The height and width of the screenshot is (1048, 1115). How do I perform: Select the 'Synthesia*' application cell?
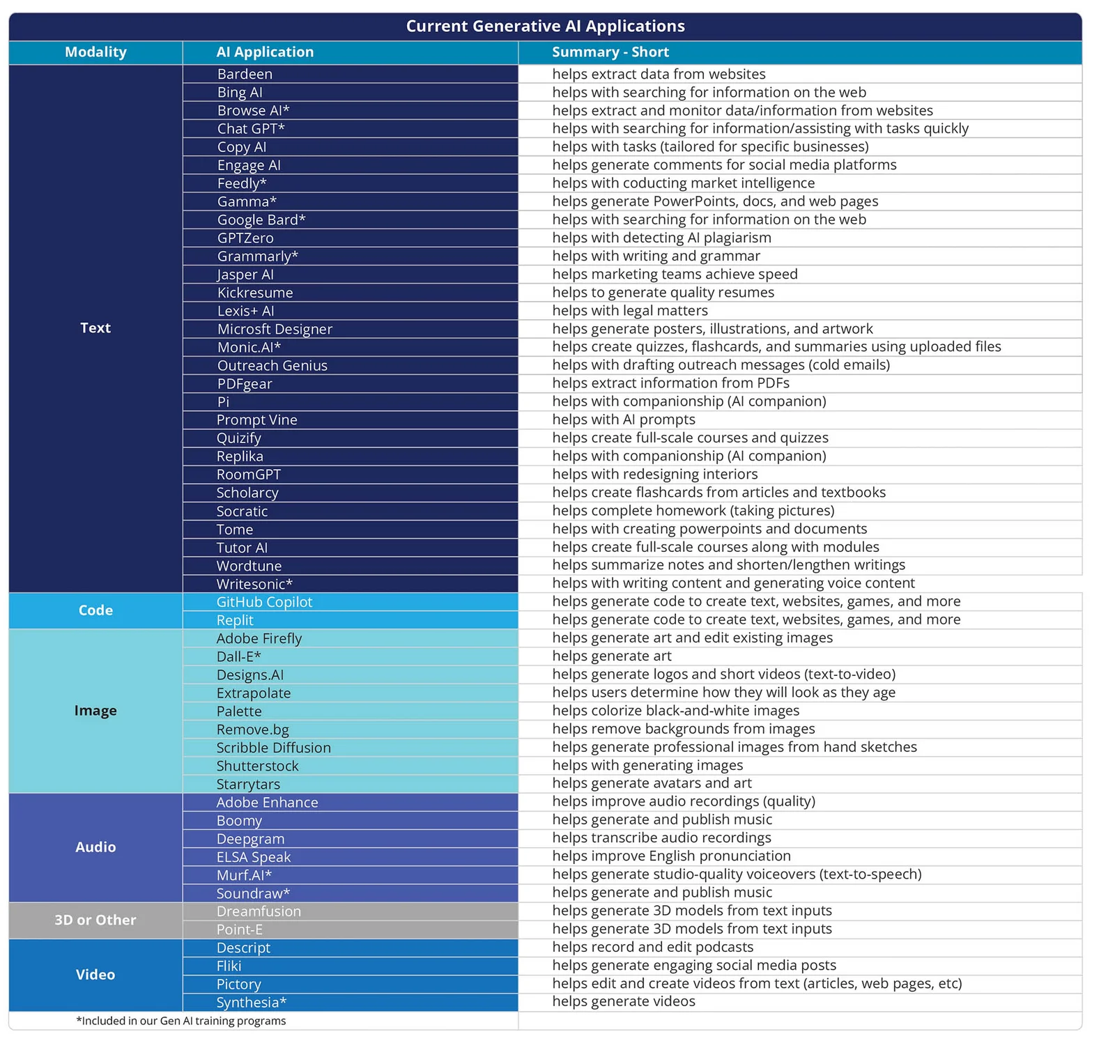coord(351,1002)
